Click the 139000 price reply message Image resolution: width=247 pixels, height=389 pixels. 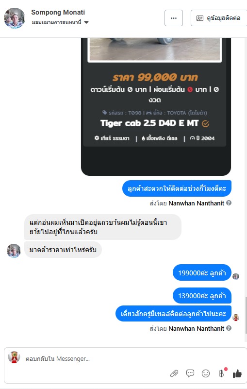click(202, 295)
